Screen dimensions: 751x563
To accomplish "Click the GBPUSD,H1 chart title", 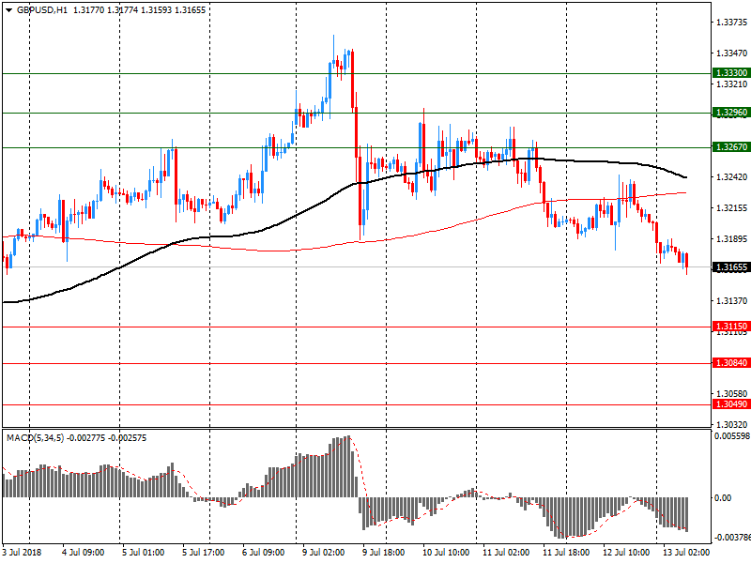I will coord(43,9).
